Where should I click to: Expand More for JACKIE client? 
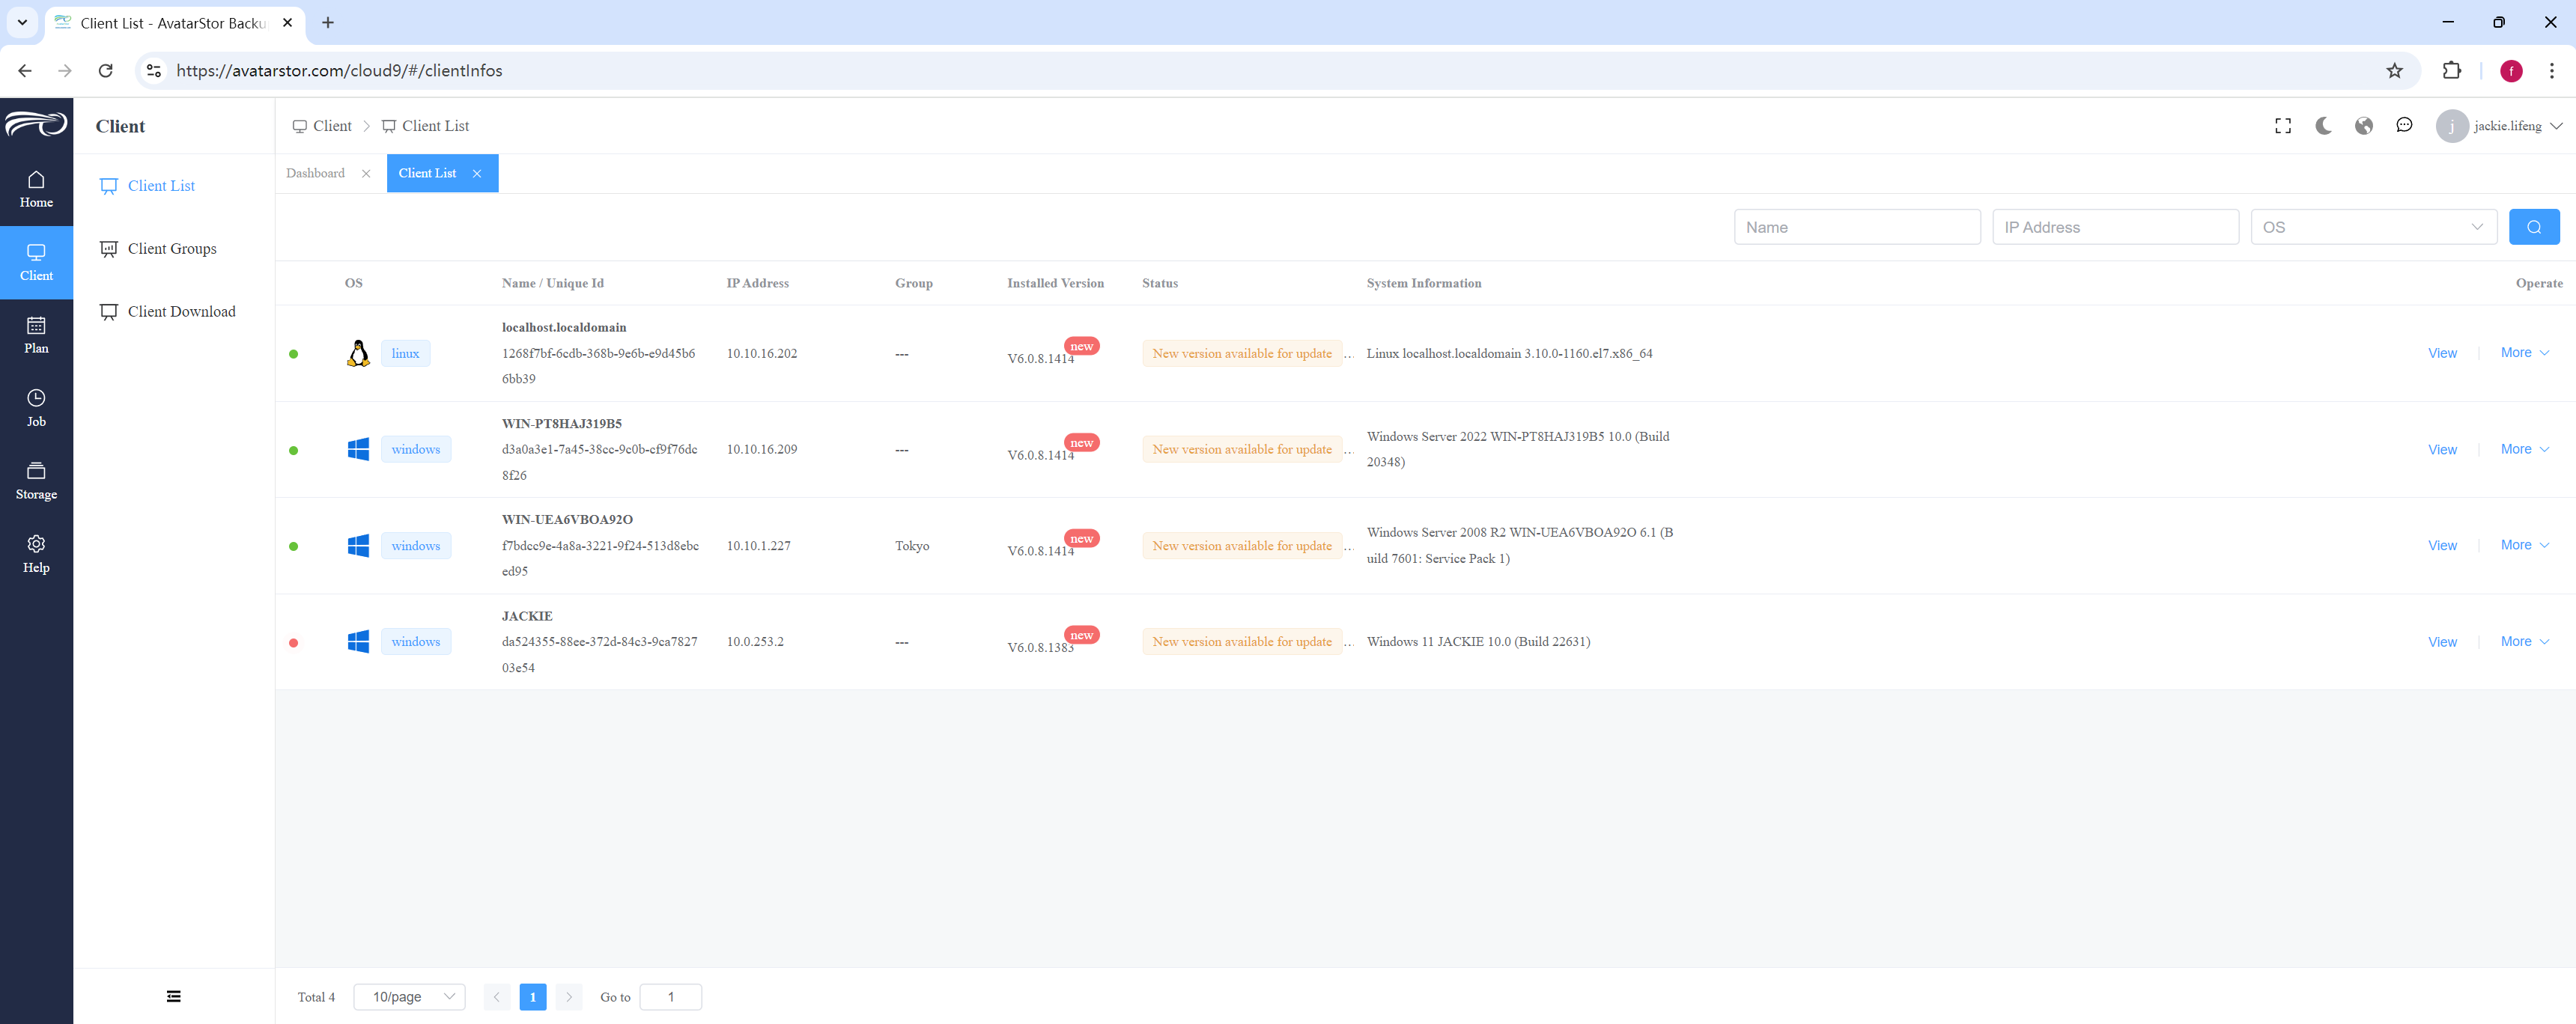[2525, 641]
